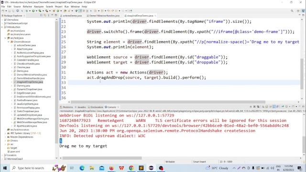This screenshot has height=172, width=306.
Task: Open the Navigate menu
Action: click(x=39, y=7)
